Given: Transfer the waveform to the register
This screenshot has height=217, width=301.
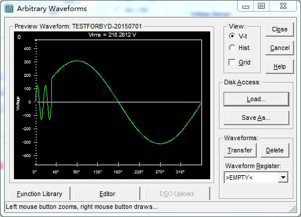Looking at the screenshot, I should click(x=240, y=150).
